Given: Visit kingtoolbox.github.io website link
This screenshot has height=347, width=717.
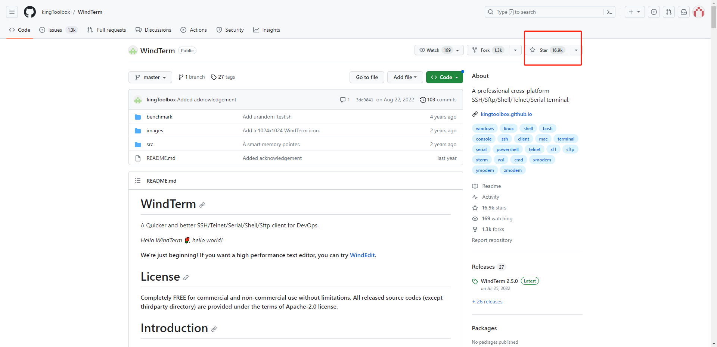Looking at the screenshot, I should tap(506, 114).
